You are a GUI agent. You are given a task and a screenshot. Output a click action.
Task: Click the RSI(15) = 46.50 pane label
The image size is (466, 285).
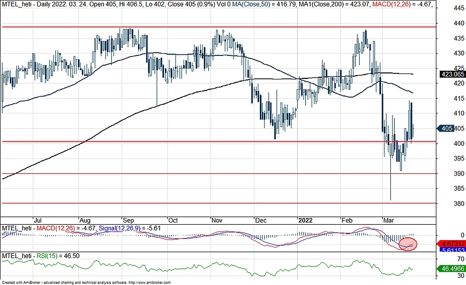[58, 256]
